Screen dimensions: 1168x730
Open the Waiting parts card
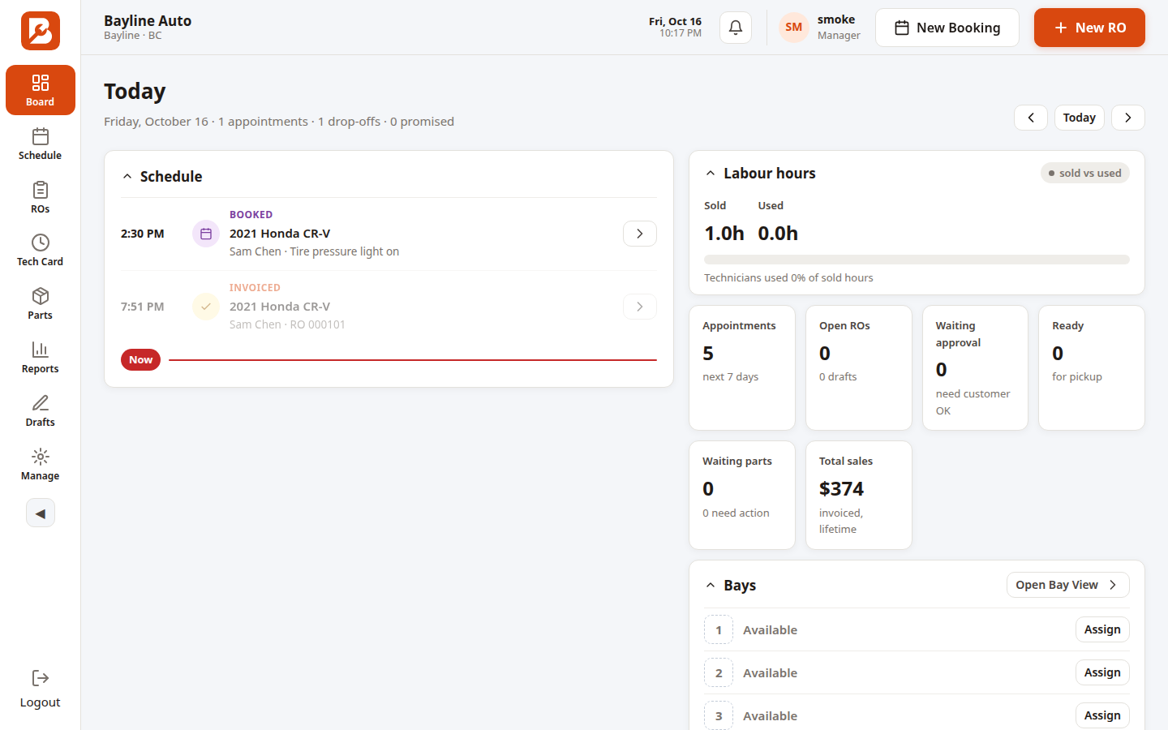[742, 495]
